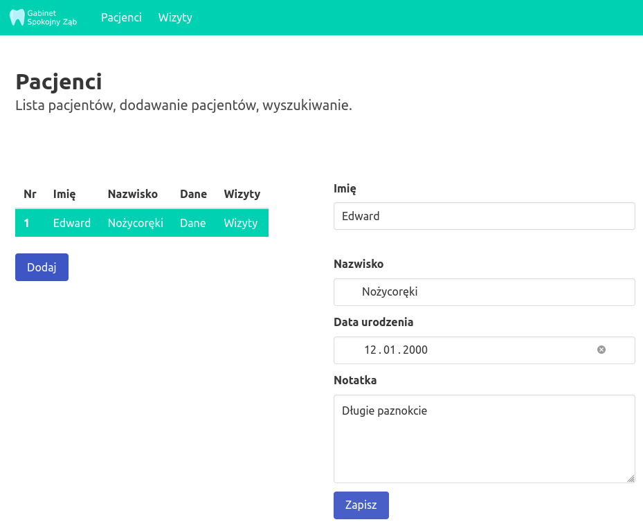Screen dimensions: 643x522
Task: Open Wizyty link in Edward's row
Action: click(x=241, y=223)
